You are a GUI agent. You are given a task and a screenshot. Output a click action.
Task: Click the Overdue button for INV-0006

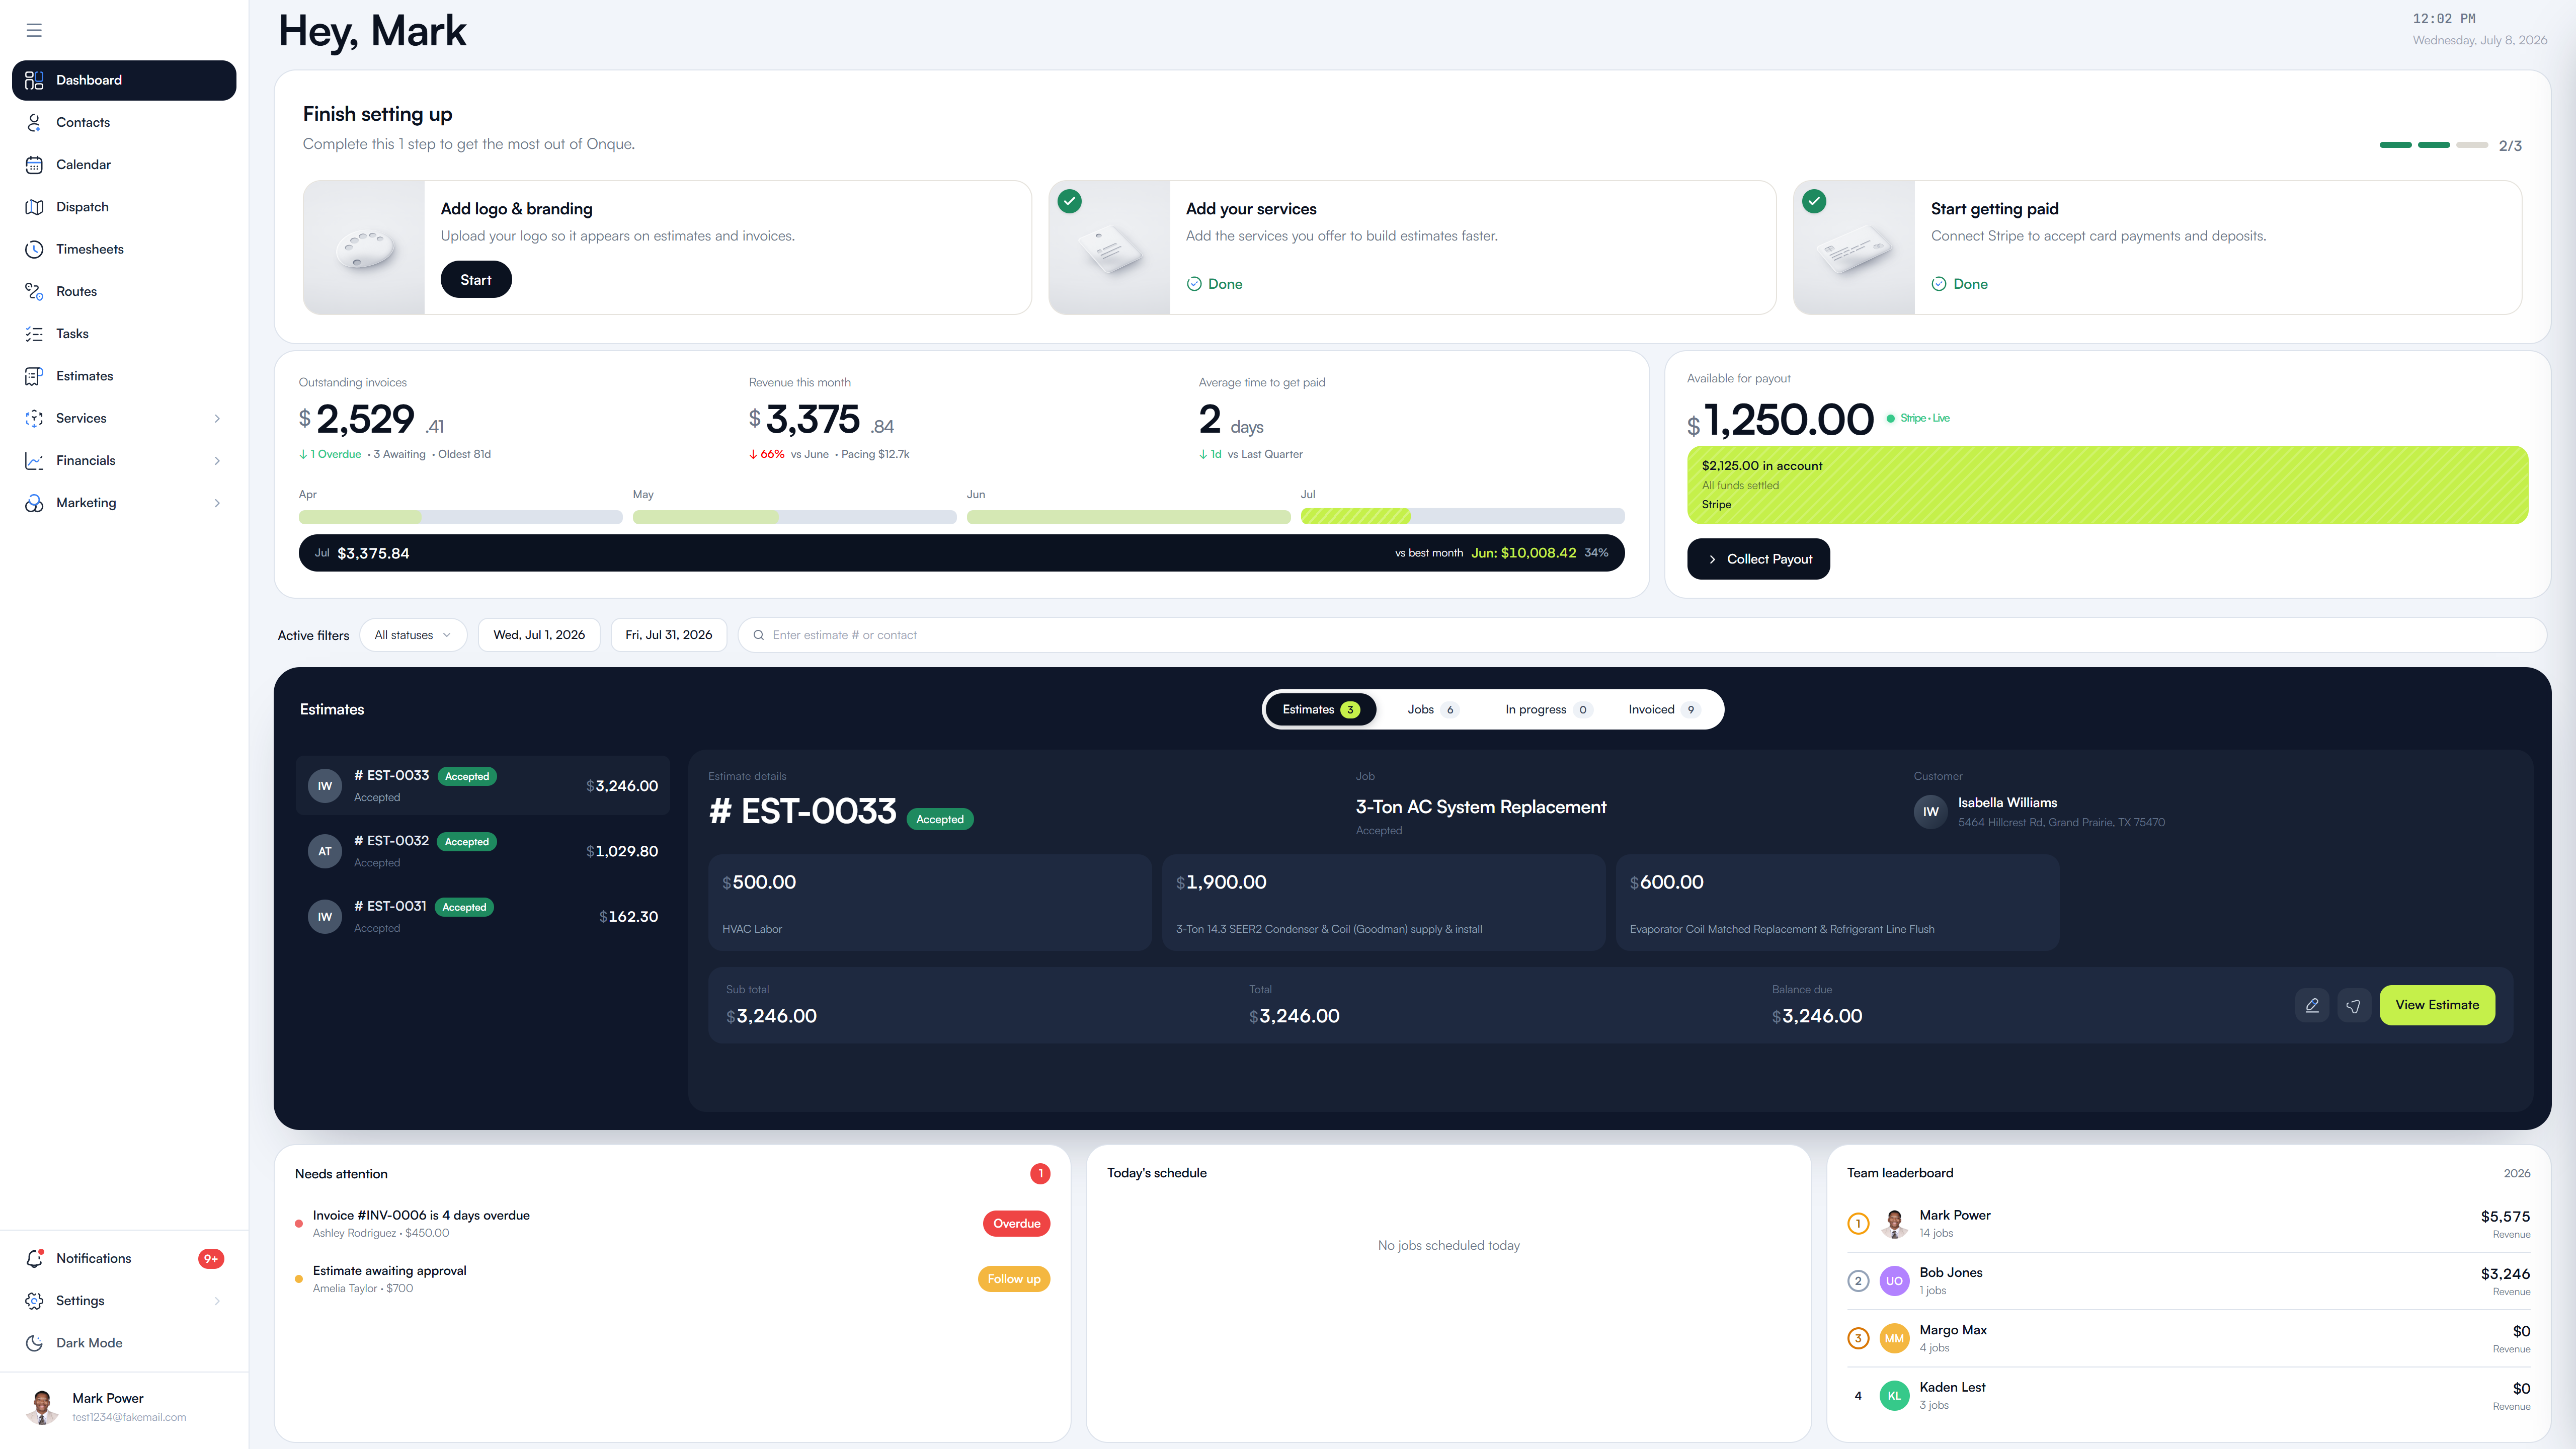pos(1016,1224)
